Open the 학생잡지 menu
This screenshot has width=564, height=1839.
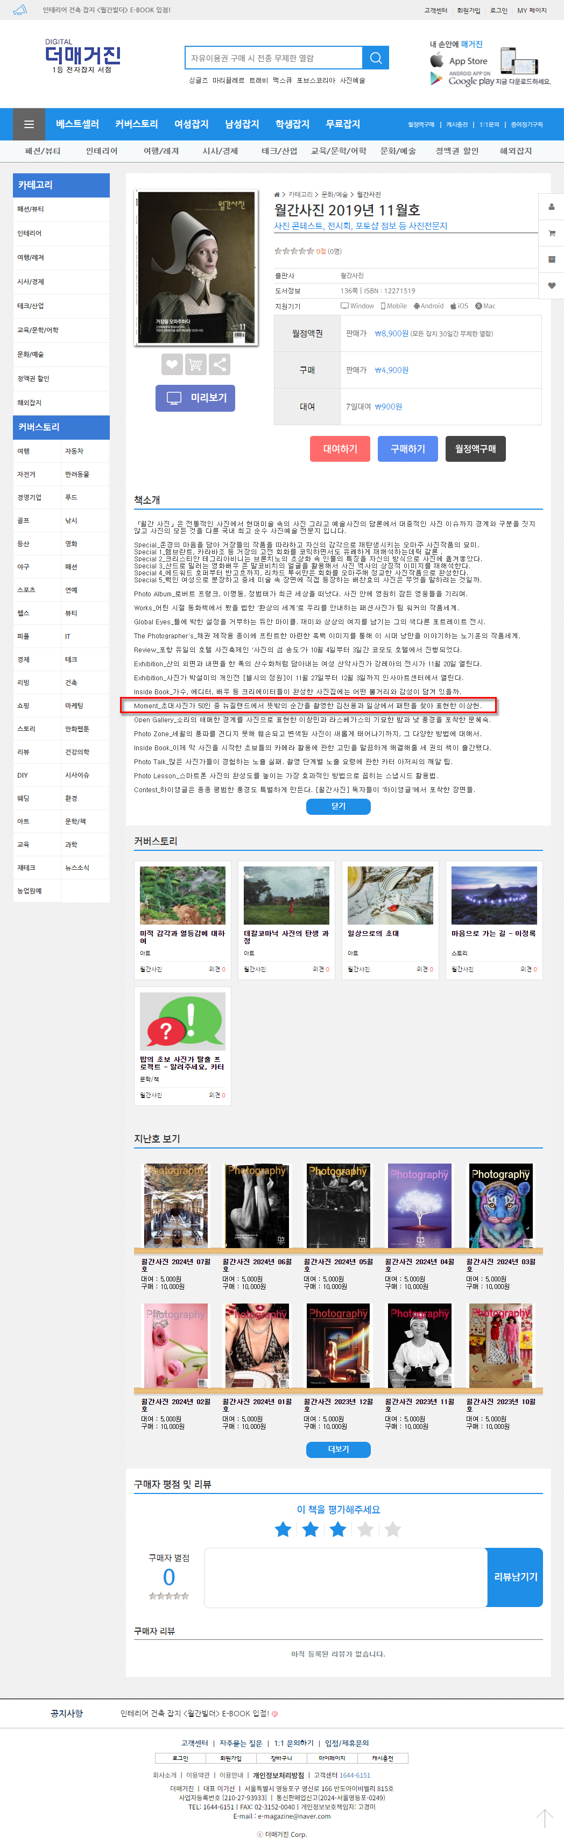click(x=293, y=124)
